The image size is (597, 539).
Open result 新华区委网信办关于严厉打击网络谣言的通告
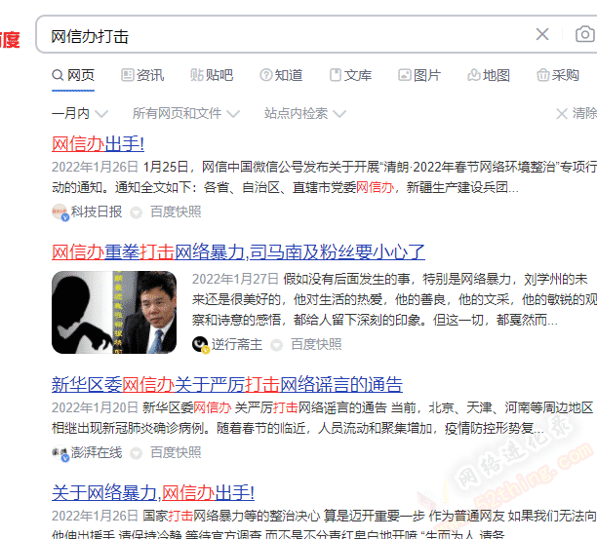coord(227,385)
